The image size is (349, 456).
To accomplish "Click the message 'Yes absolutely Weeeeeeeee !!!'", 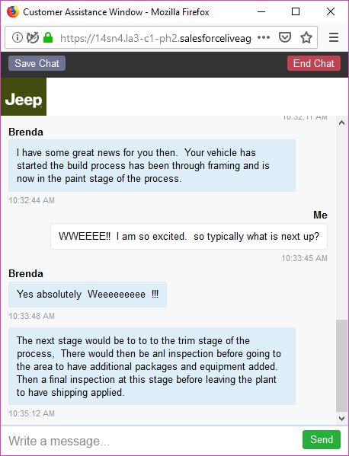I will point(88,295).
